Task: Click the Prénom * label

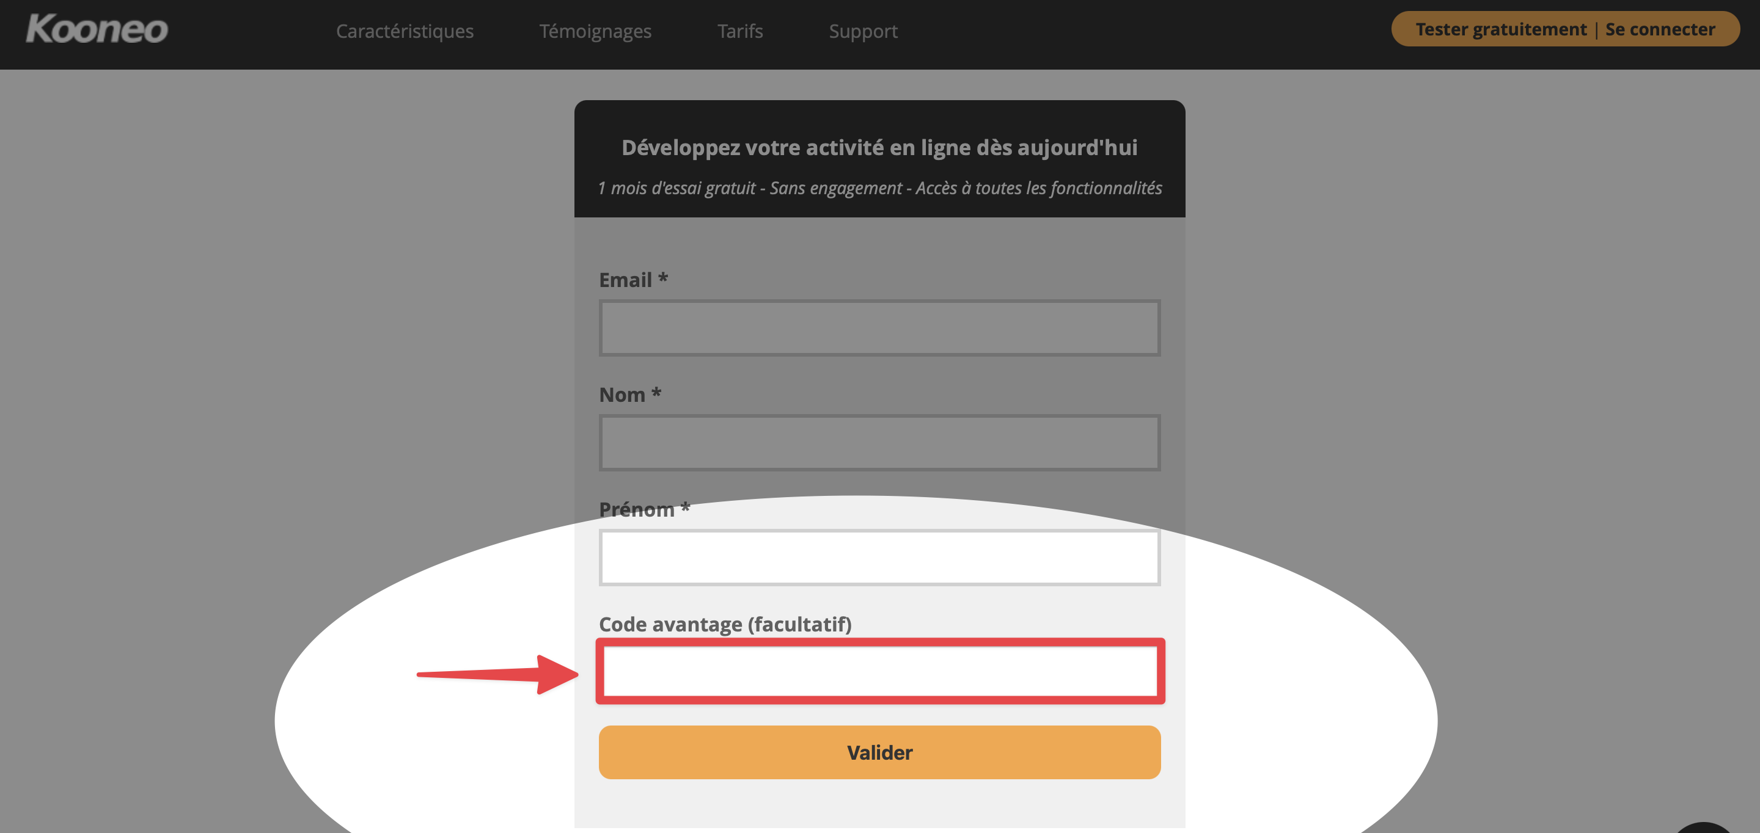Action: click(x=644, y=509)
